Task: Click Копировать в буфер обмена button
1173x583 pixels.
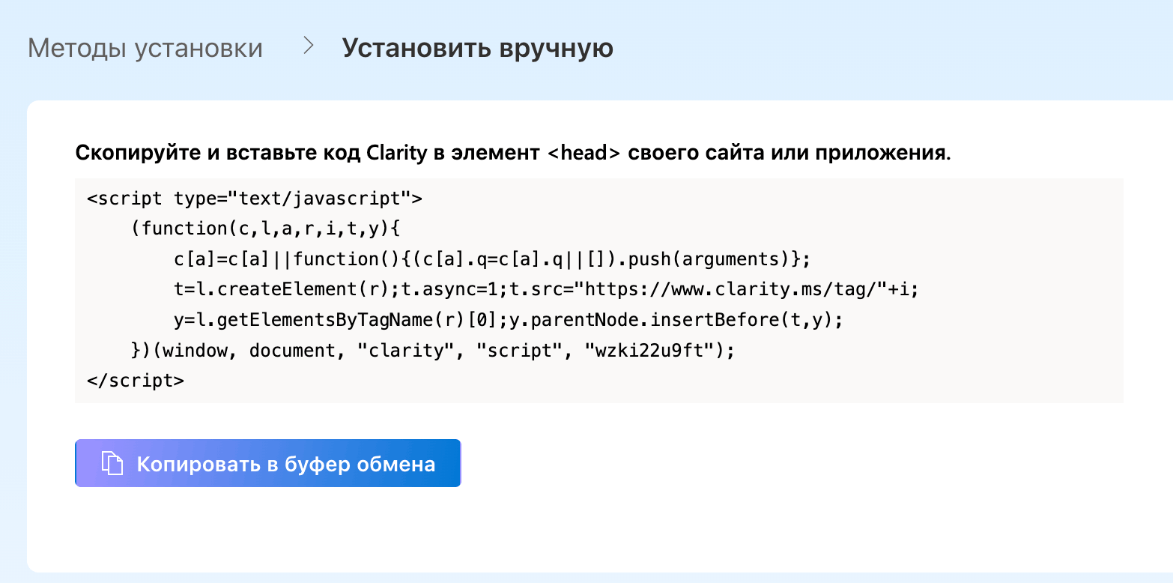Action: click(x=268, y=463)
